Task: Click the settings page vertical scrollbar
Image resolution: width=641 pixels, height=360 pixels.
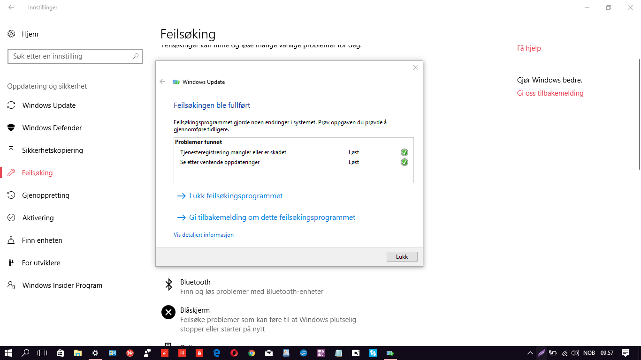Action: (x=639, y=114)
